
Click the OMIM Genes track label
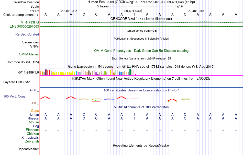click(29, 54)
